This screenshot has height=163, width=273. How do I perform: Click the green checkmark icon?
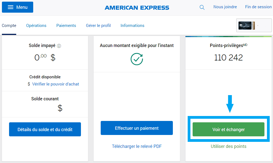tap(136, 59)
